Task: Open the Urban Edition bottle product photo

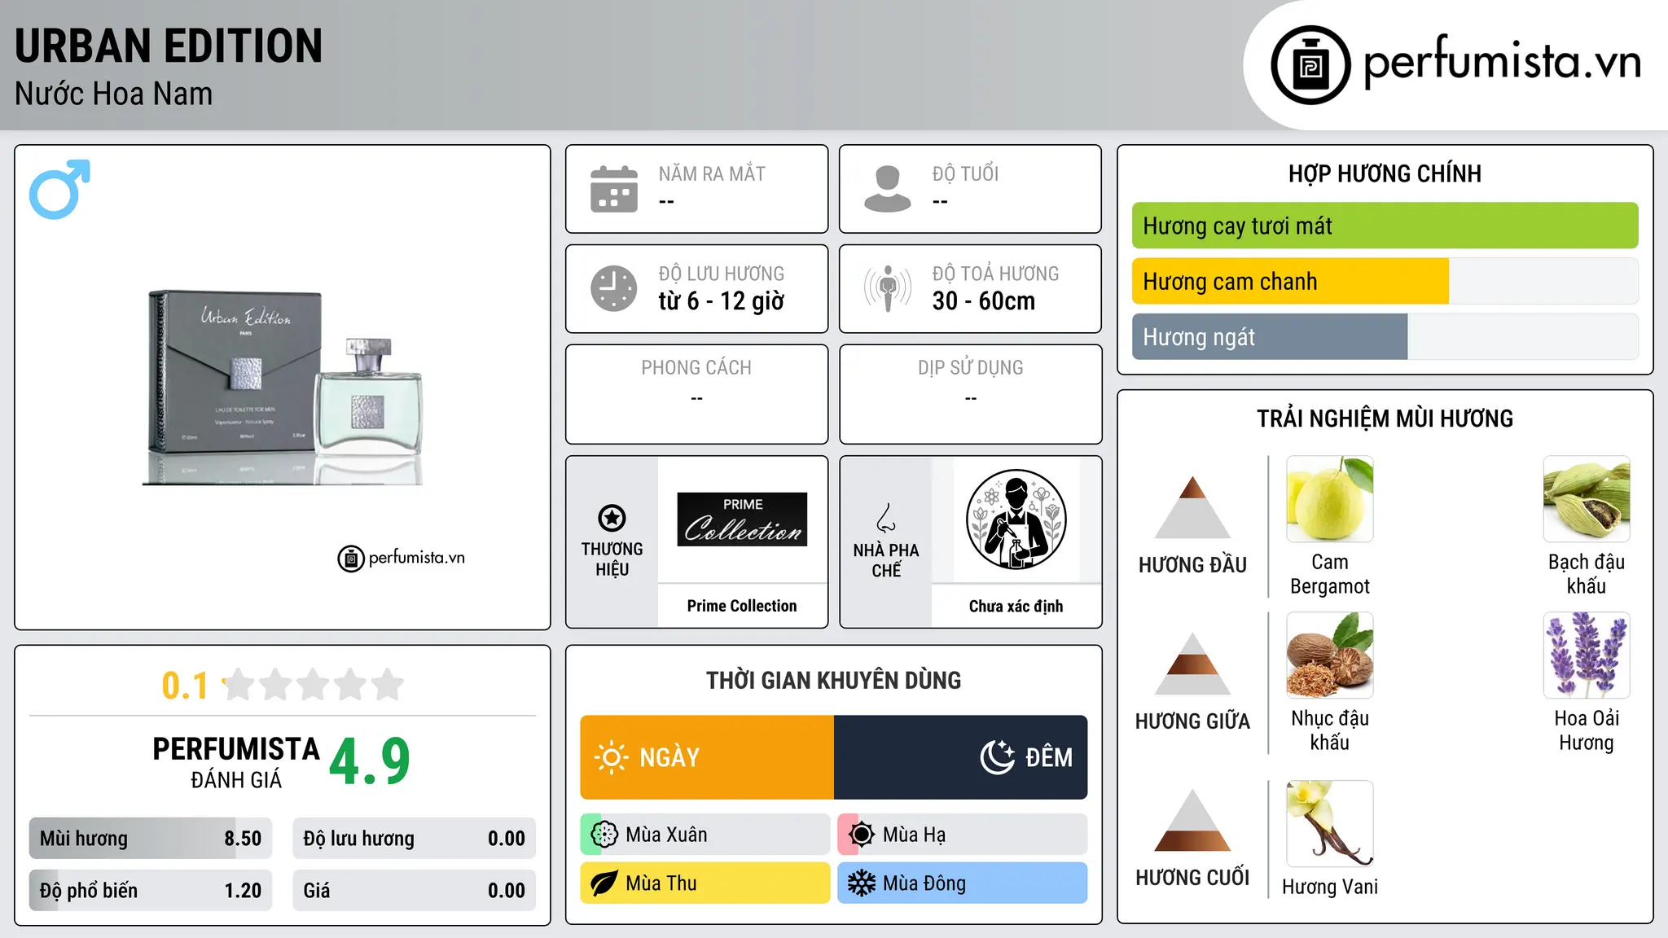Action: click(284, 387)
